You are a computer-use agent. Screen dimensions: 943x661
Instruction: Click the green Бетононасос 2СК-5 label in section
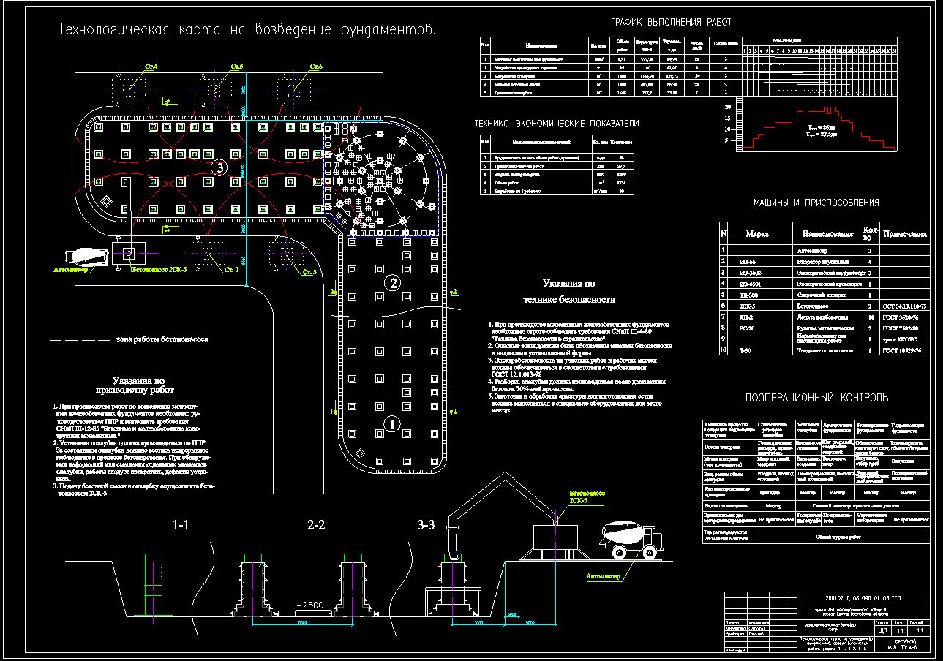coord(588,497)
